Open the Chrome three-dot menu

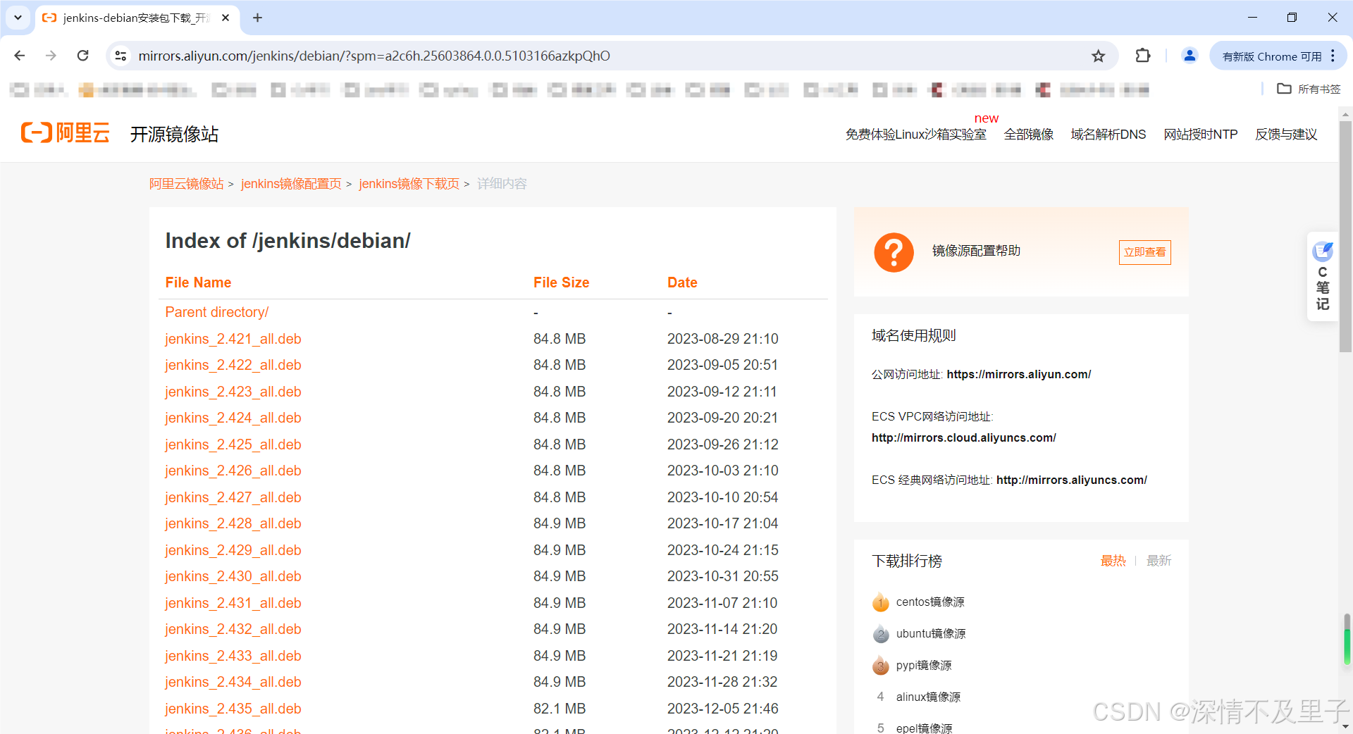tap(1333, 56)
